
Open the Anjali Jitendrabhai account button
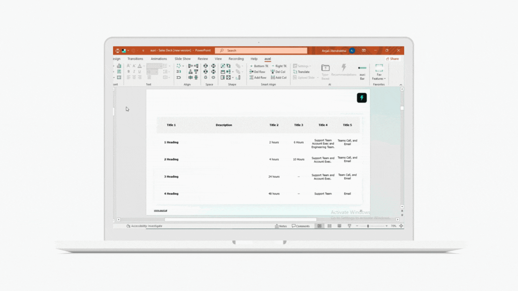338,51
